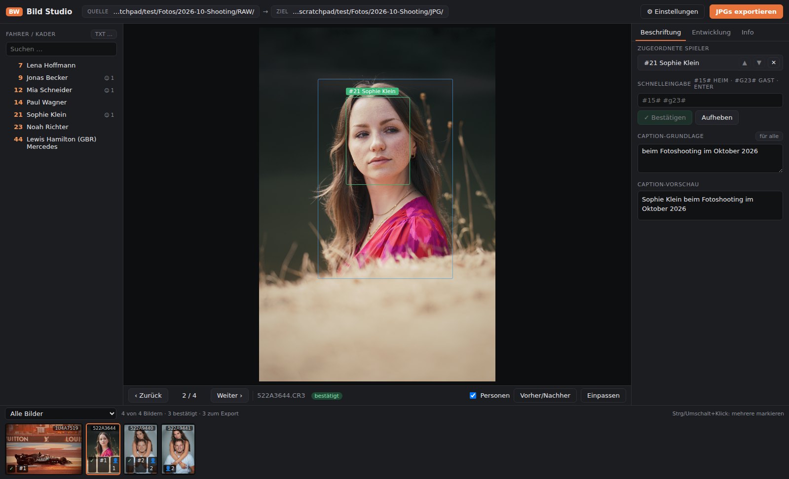This screenshot has height=479, width=789.
Task: Select thumbnail 522A9441
Action: pyautogui.click(x=178, y=449)
